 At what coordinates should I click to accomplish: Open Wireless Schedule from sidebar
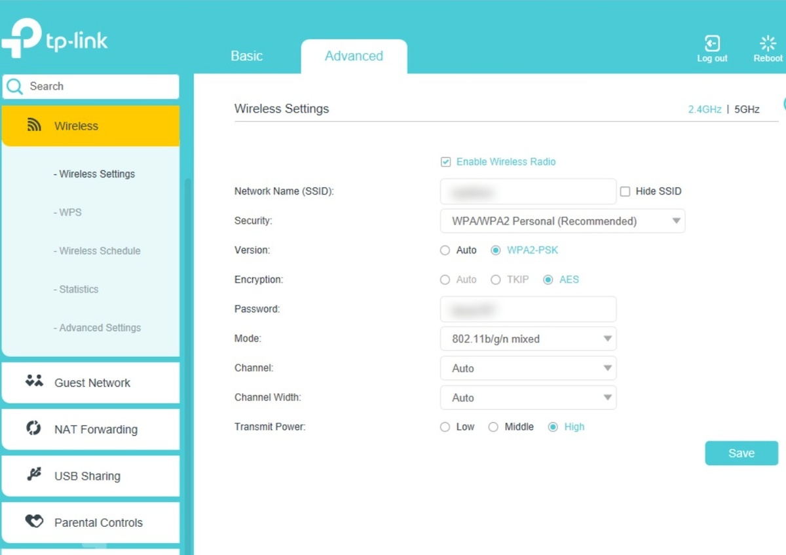(97, 250)
